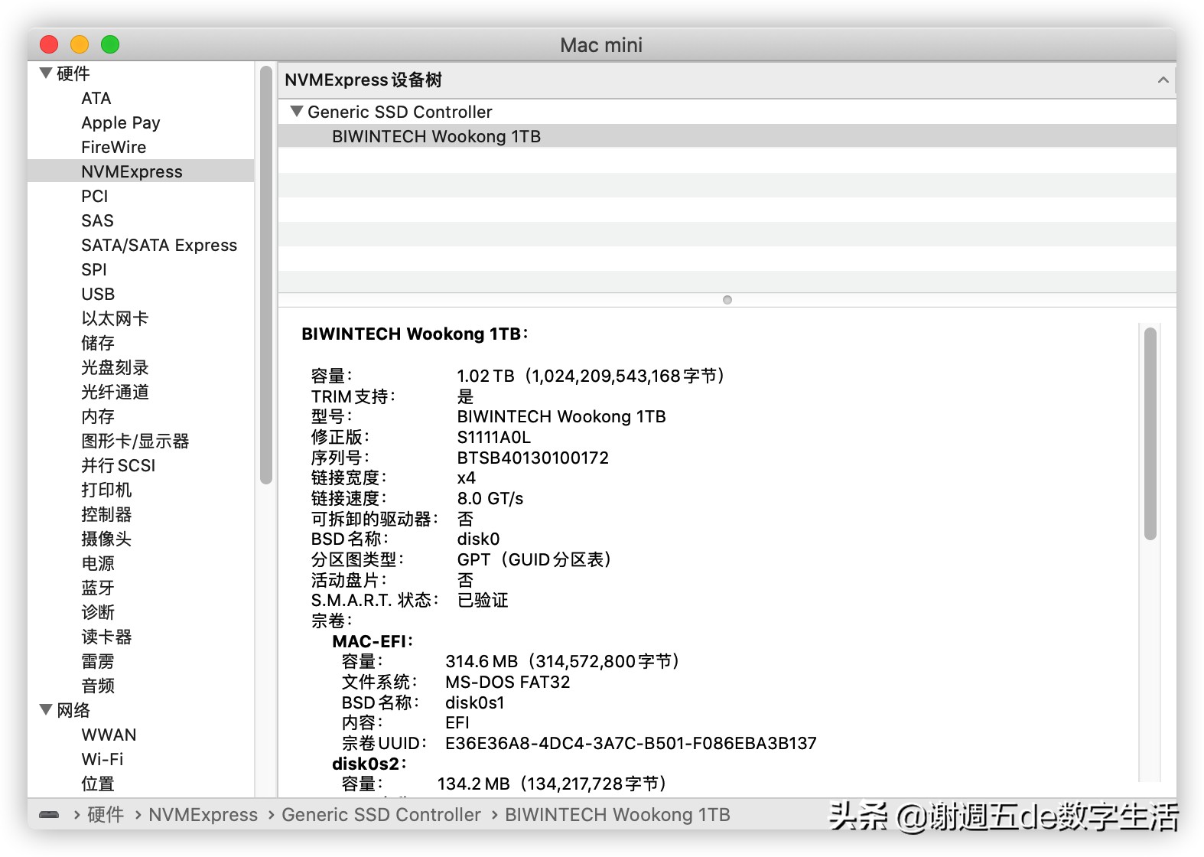Screen dimensions: 1204x857
Task: Click the details pane vertical scrollbar thumb
Action: 1150,433
